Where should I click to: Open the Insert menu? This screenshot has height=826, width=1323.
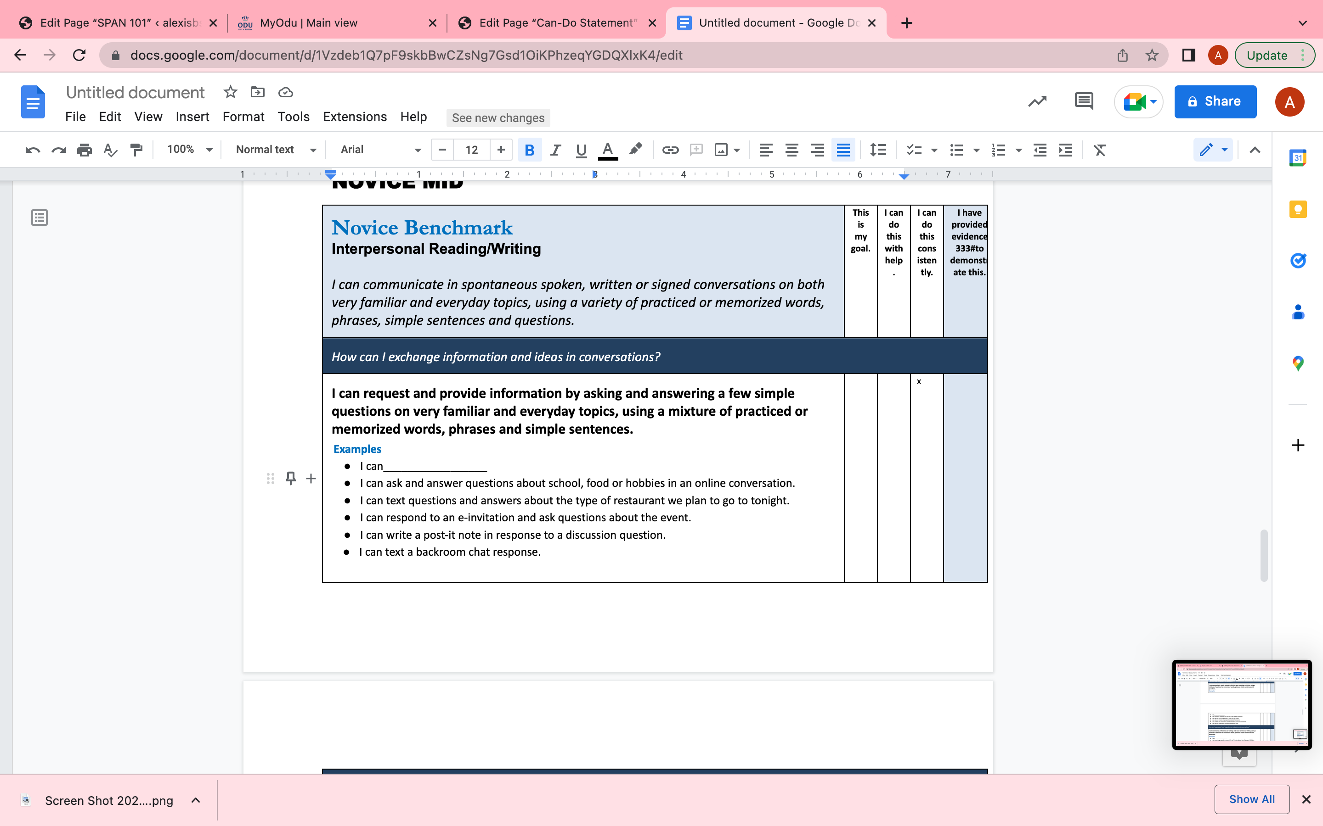[192, 117]
